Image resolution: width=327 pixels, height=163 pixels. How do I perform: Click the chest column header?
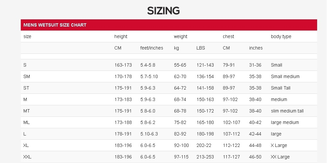pyautogui.click(x=228, y=36)
